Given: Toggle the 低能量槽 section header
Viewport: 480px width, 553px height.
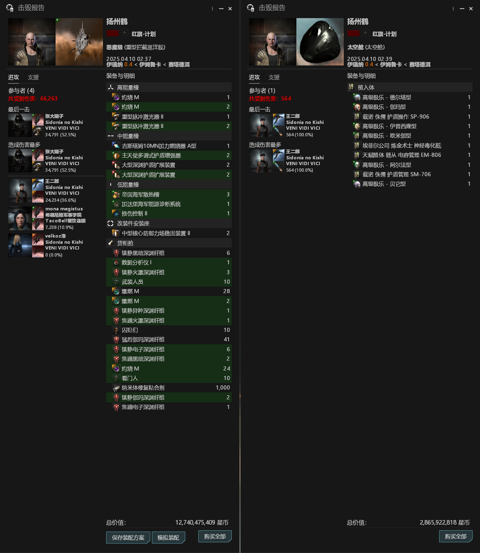Looking at the screenshot, I should [169, 184].
